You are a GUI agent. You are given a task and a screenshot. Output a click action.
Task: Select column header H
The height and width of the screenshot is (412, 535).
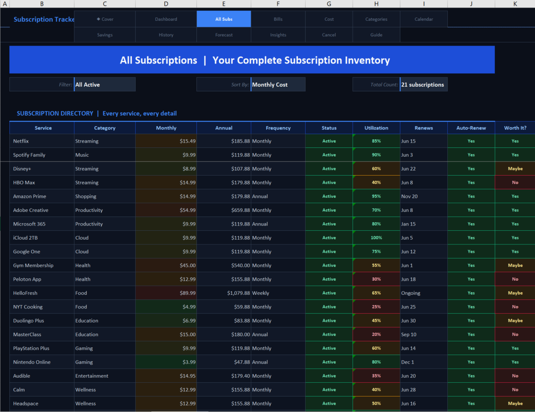point(376,4)
